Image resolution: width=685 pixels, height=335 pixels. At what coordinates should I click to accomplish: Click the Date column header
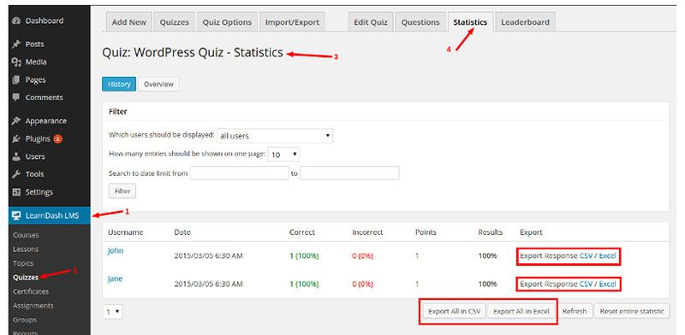pyautogui.click(x=182, y=232)
